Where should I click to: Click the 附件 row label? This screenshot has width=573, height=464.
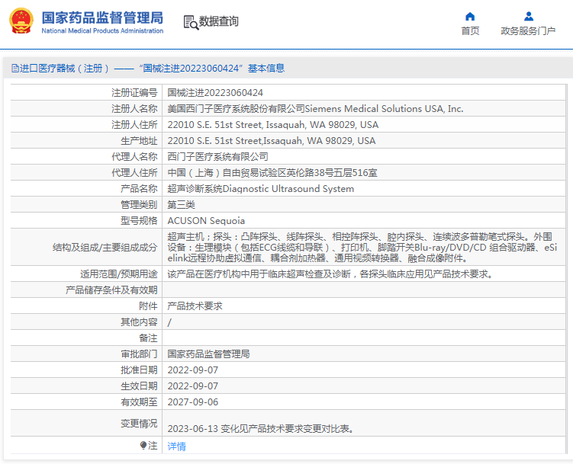(x=148, y=306)
